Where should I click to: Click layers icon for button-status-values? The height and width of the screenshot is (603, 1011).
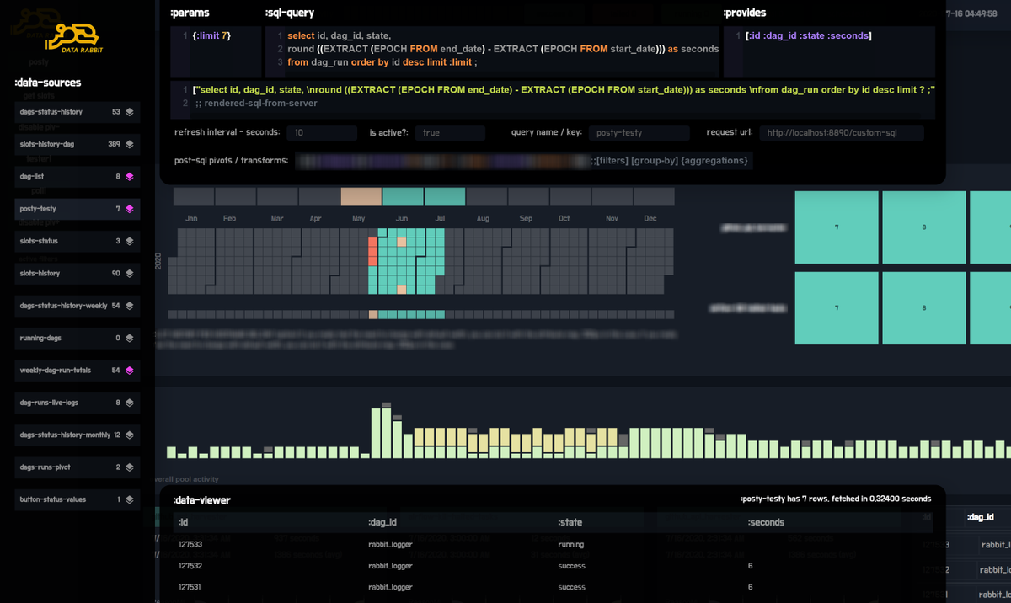[x=130, y=499]
